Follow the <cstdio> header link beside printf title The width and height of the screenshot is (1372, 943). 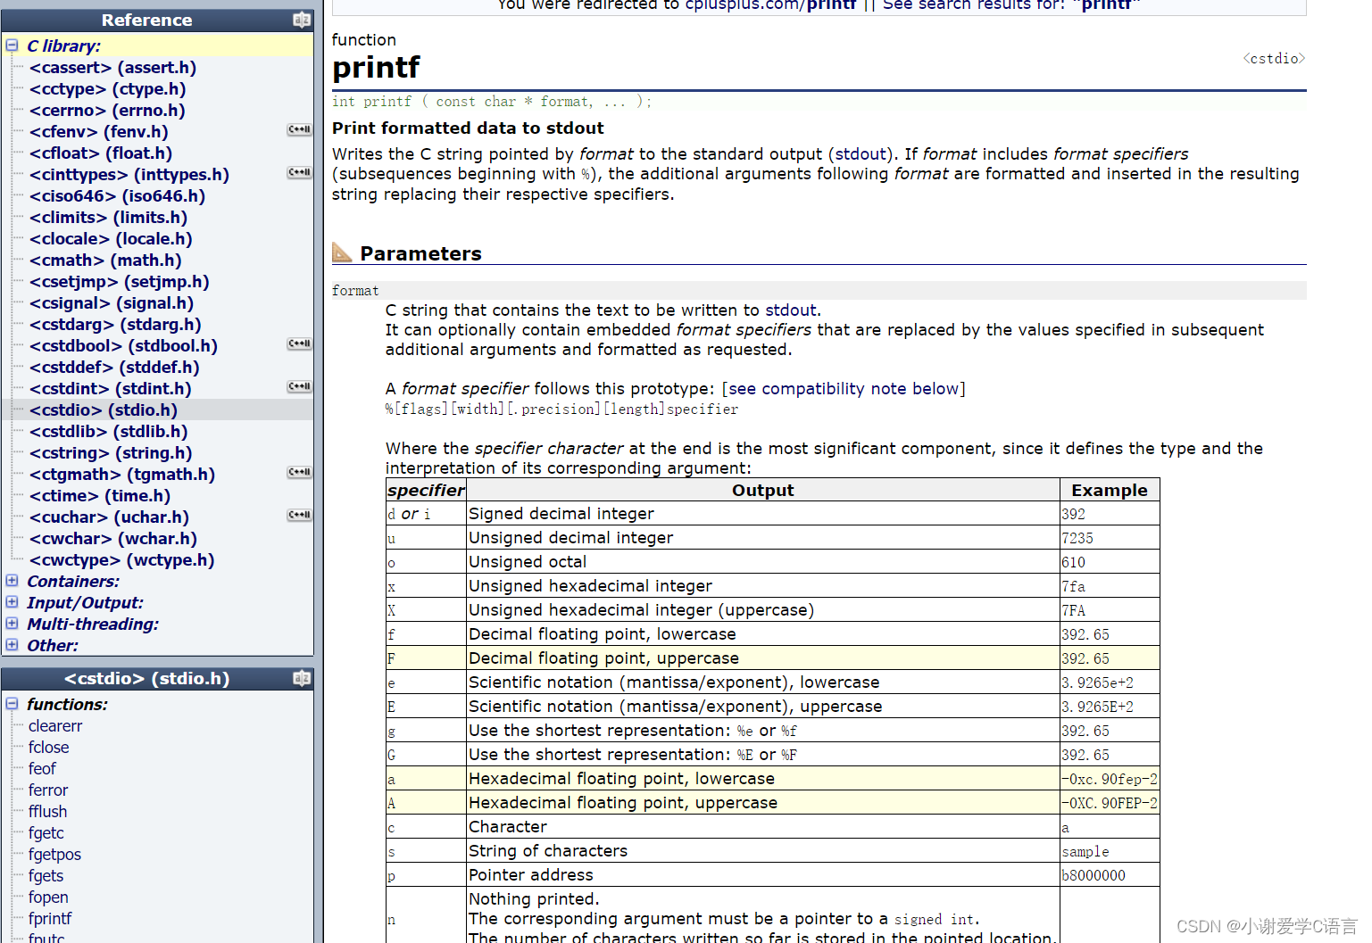point(1274,59)
